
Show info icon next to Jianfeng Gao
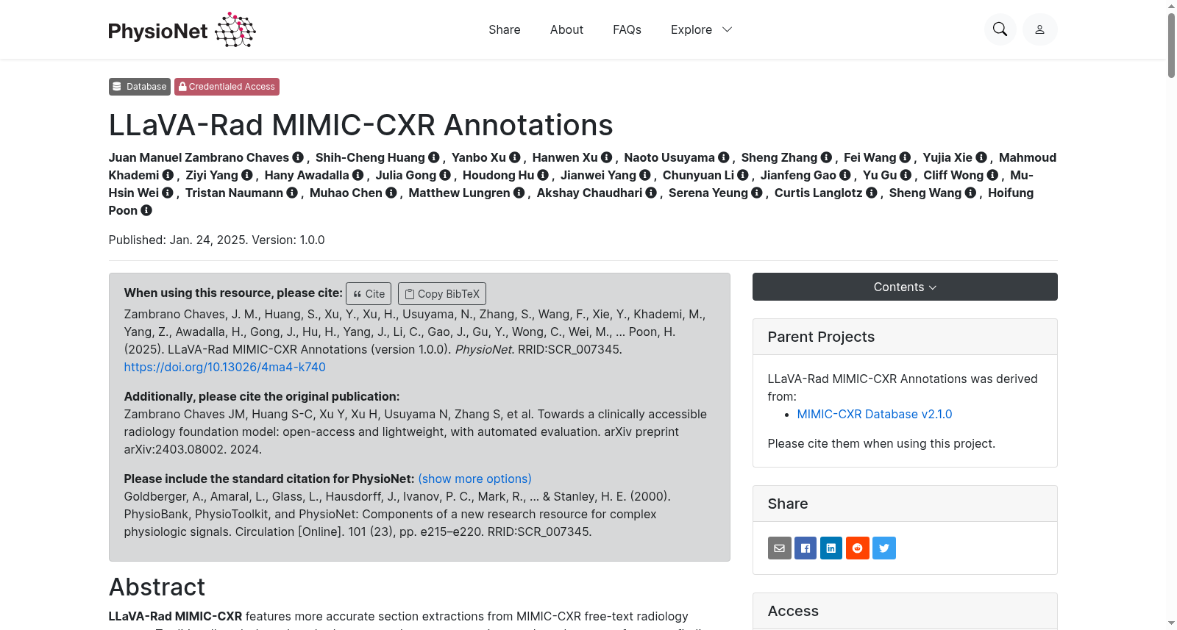(845, 175)
